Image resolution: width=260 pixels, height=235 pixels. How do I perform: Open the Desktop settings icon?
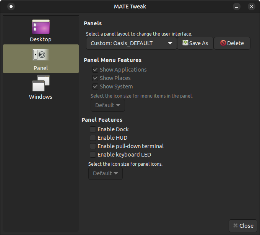(41, 27)
